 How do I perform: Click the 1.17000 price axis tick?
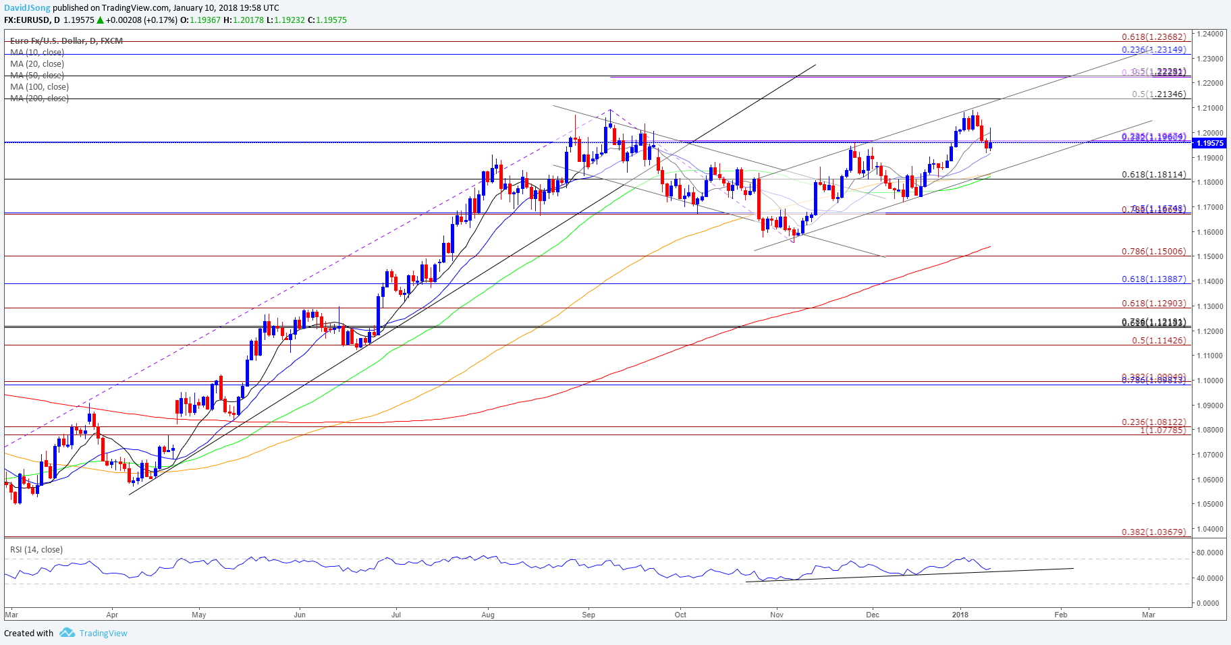pyautogui.click(x=1211, y=207)
